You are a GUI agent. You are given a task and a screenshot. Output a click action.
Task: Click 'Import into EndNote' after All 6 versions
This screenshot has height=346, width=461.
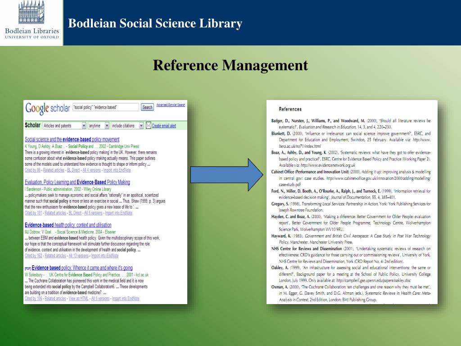119,213
